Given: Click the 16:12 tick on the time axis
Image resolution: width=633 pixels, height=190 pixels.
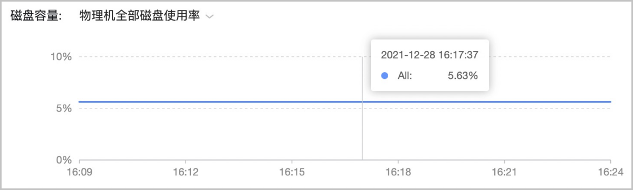Looking at the screenshot, I should 185,172.
